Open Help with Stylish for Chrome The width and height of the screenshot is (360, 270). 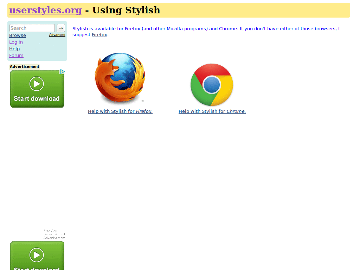(x=212, y=111)
